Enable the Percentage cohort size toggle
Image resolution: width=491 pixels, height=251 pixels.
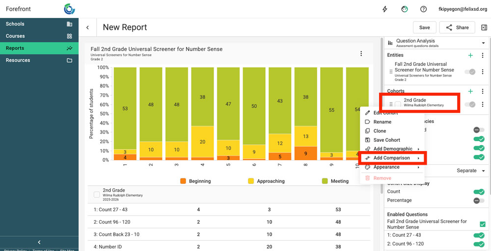click(x=479, y=201)
